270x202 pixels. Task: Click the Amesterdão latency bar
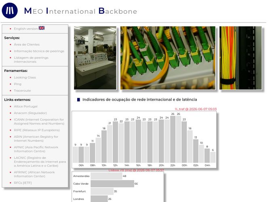click(106, 176)
